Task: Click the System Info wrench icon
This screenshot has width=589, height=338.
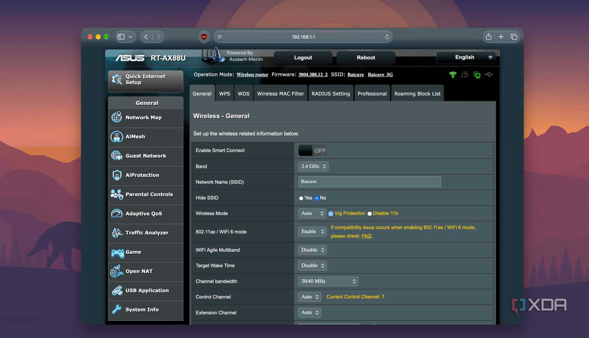Action: pyautogui.click(x=117, y=309)
